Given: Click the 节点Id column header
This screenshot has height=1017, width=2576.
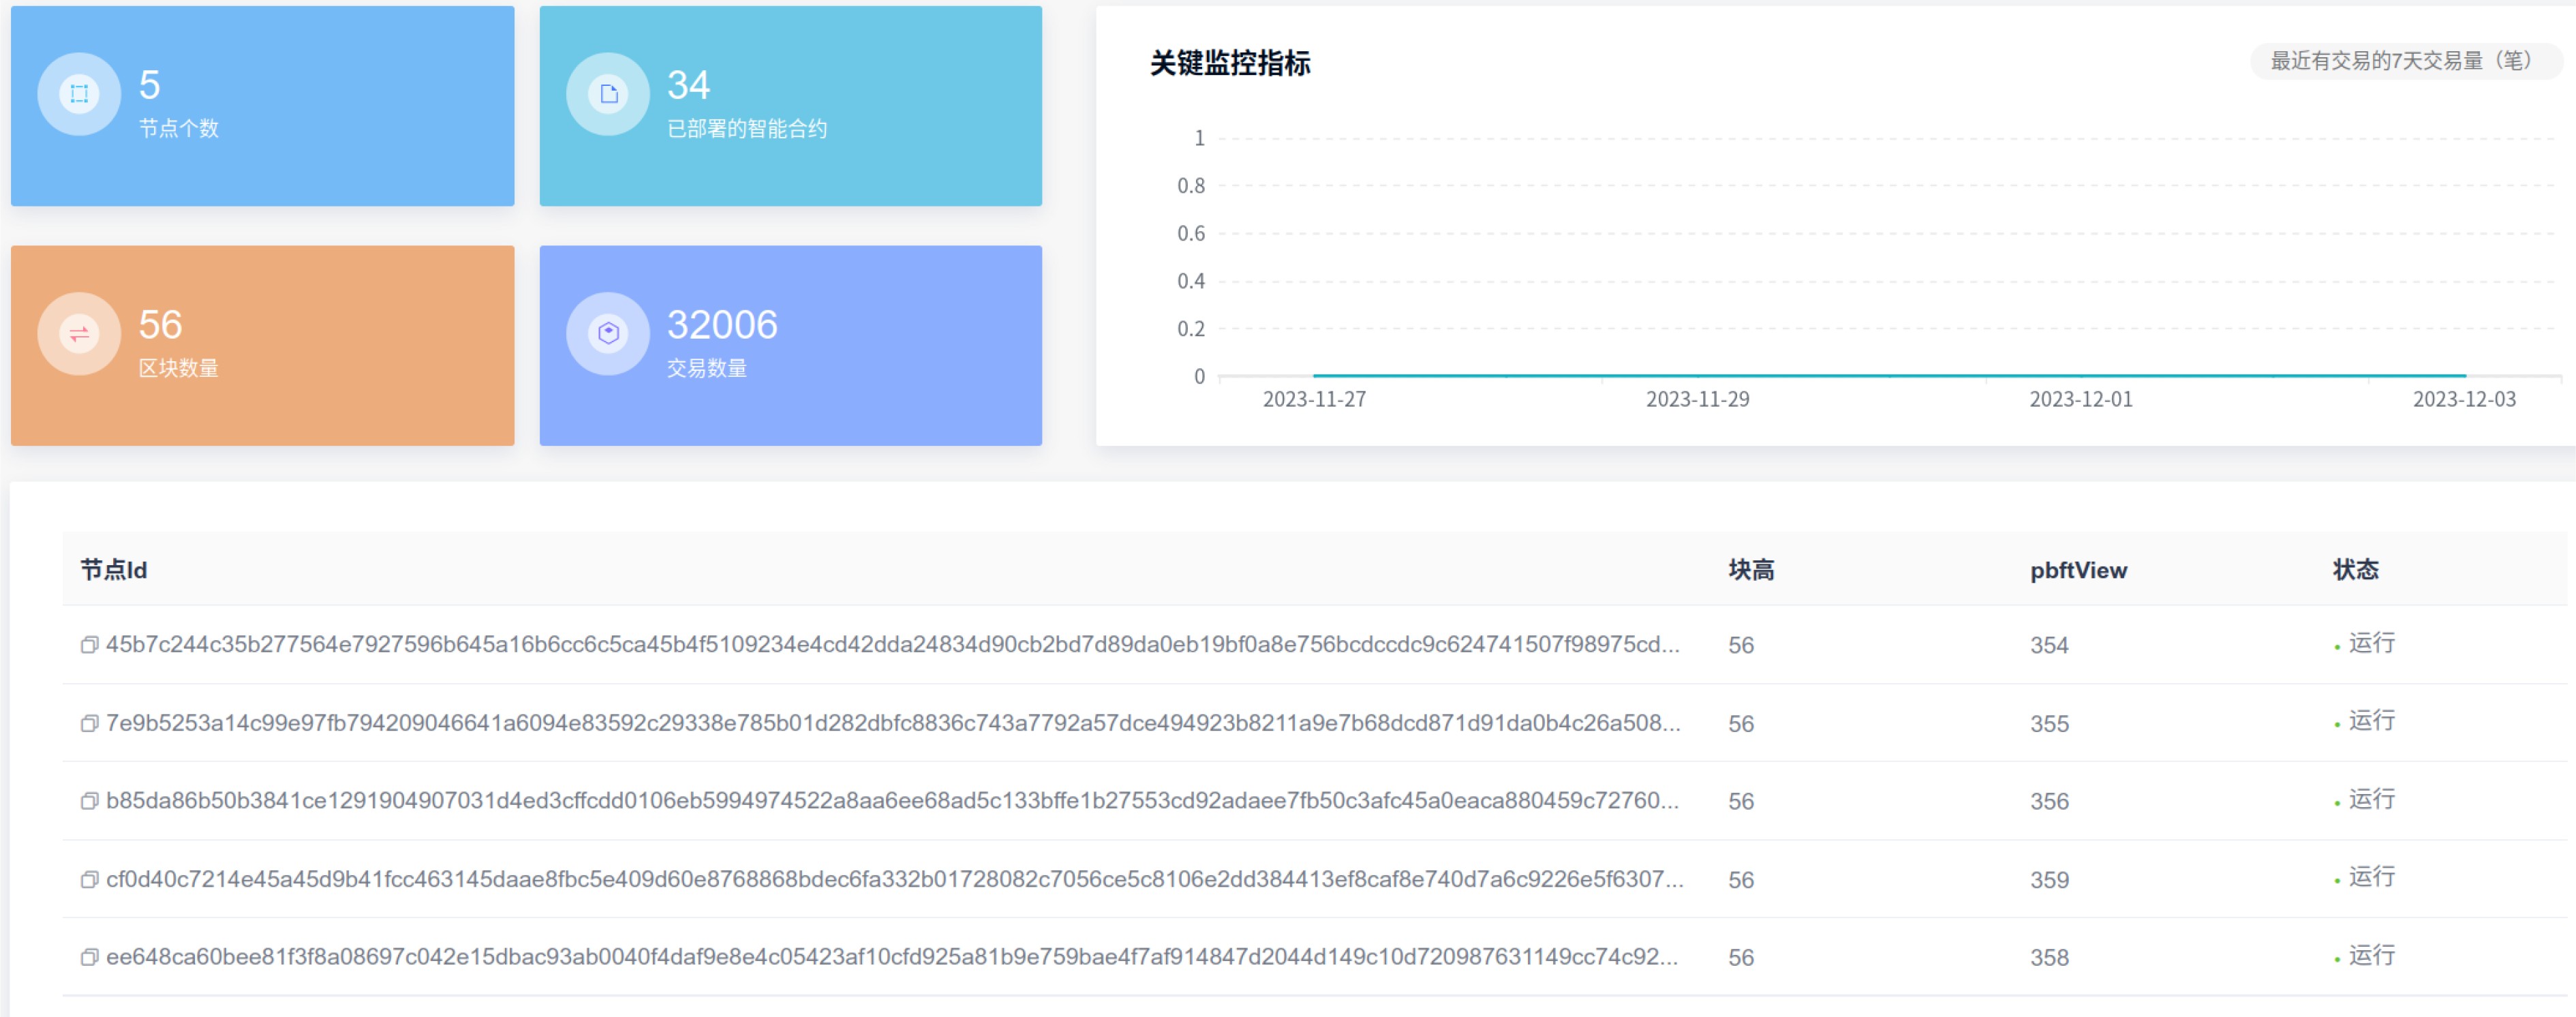Looking at the screenshot, I should pos(114,570).
